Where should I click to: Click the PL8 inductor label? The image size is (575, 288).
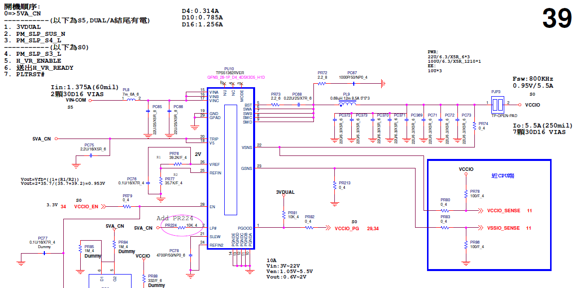(126, 90)
